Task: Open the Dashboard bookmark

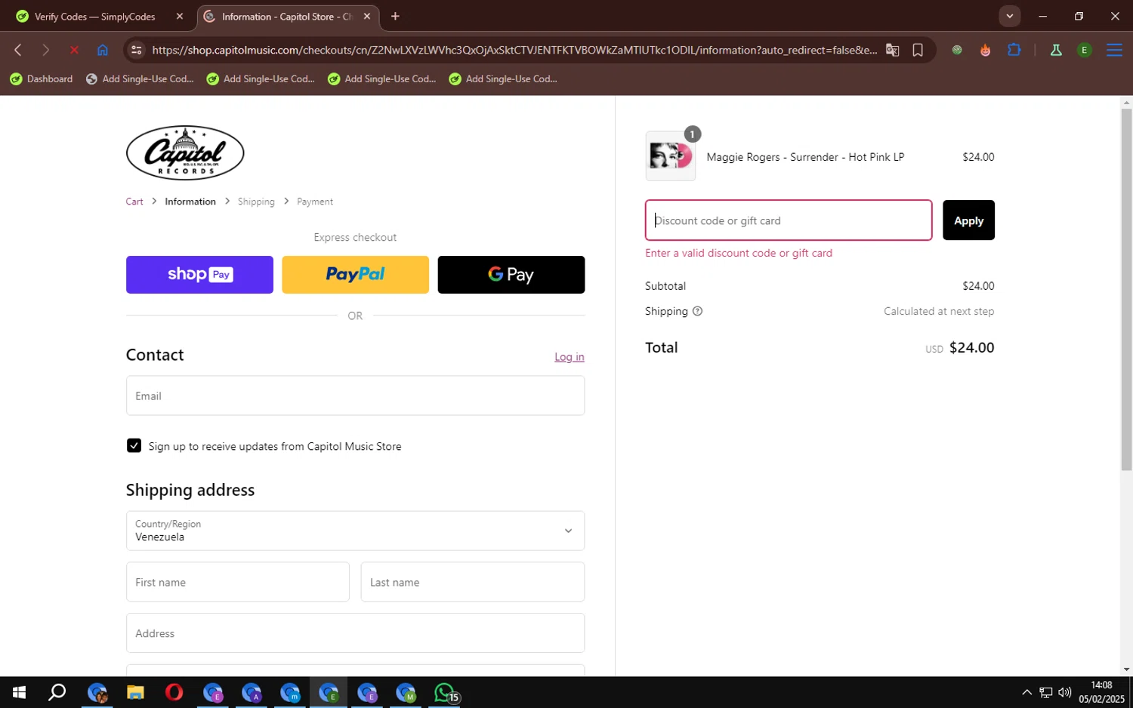Action: point(42,78)
